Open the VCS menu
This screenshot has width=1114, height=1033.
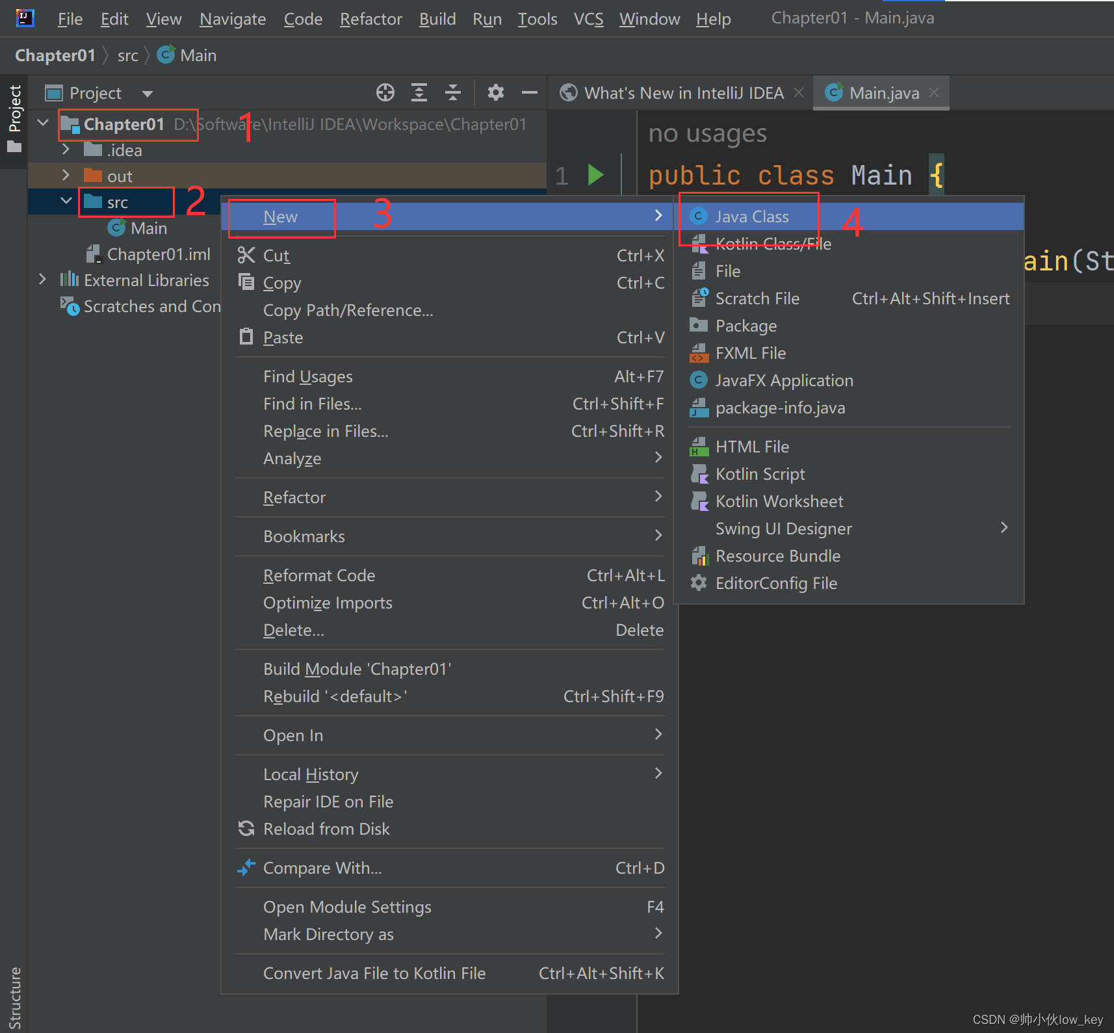point(588,19)
